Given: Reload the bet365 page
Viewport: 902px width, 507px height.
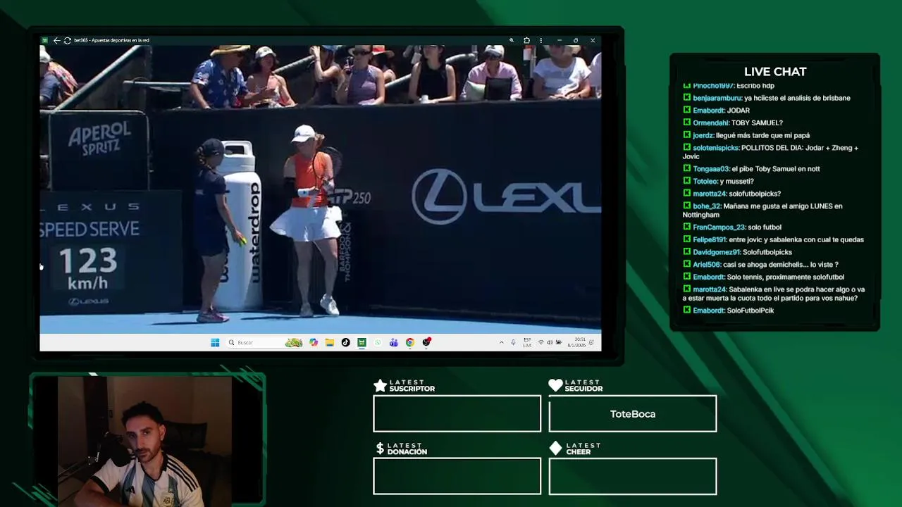Looking at the screenshot, I should click(67, 40).
